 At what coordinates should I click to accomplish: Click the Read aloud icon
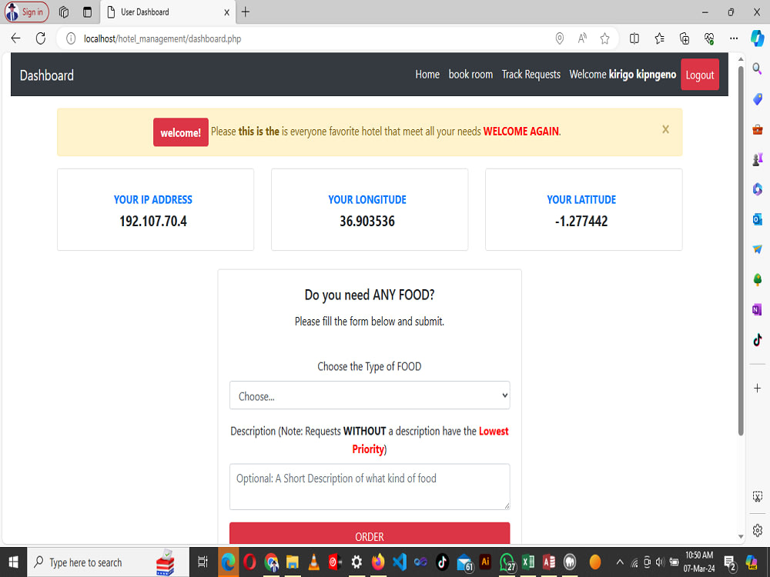click(582, 38)
